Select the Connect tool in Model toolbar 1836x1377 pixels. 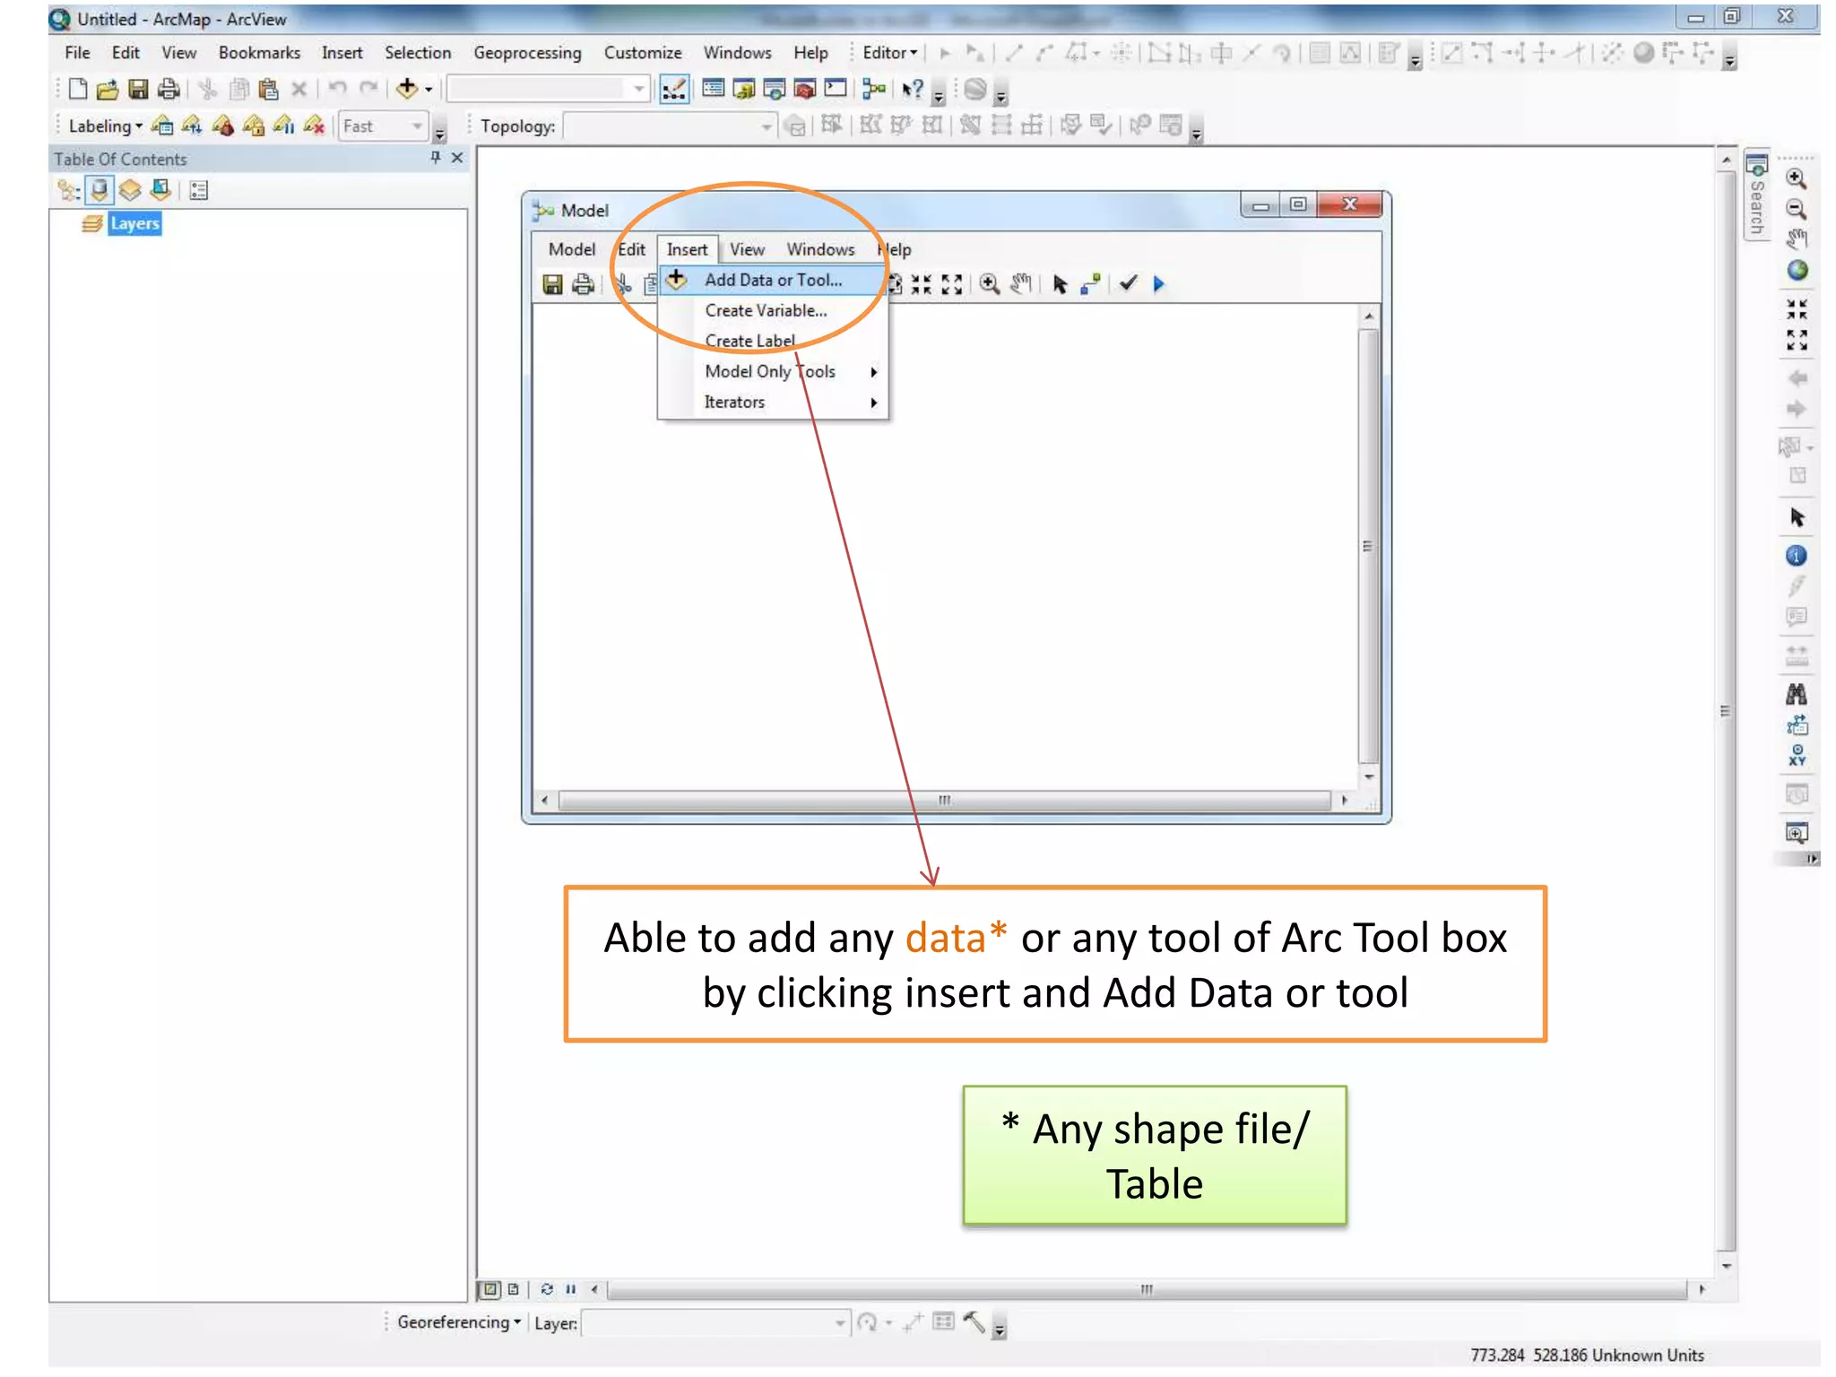point(1090,284)
